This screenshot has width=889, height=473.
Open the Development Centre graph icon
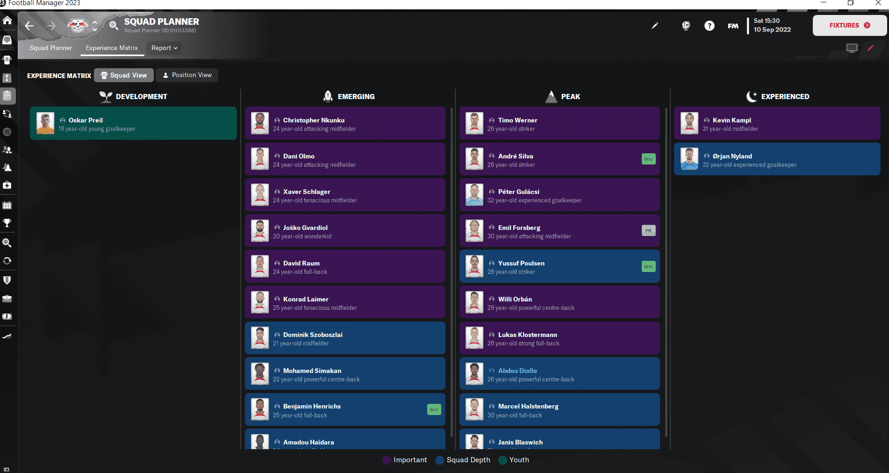click(7, 336)
